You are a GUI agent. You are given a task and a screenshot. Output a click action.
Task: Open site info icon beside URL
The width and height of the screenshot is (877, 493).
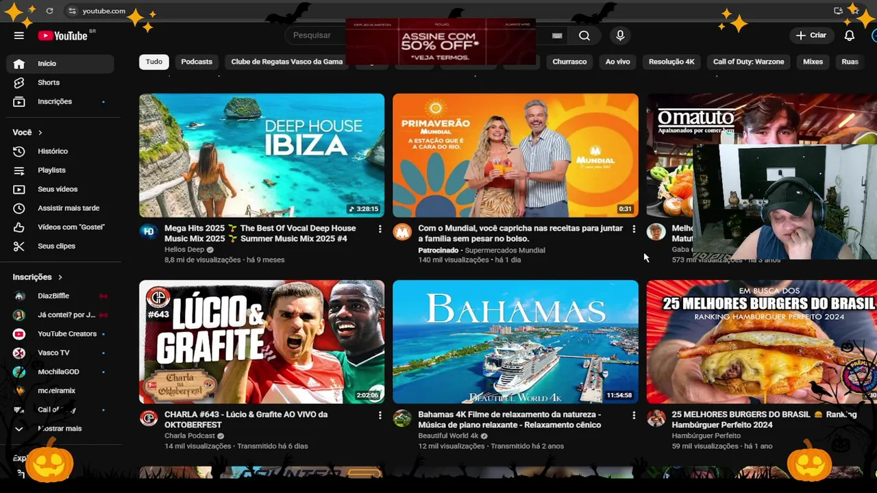click(73, 11)
